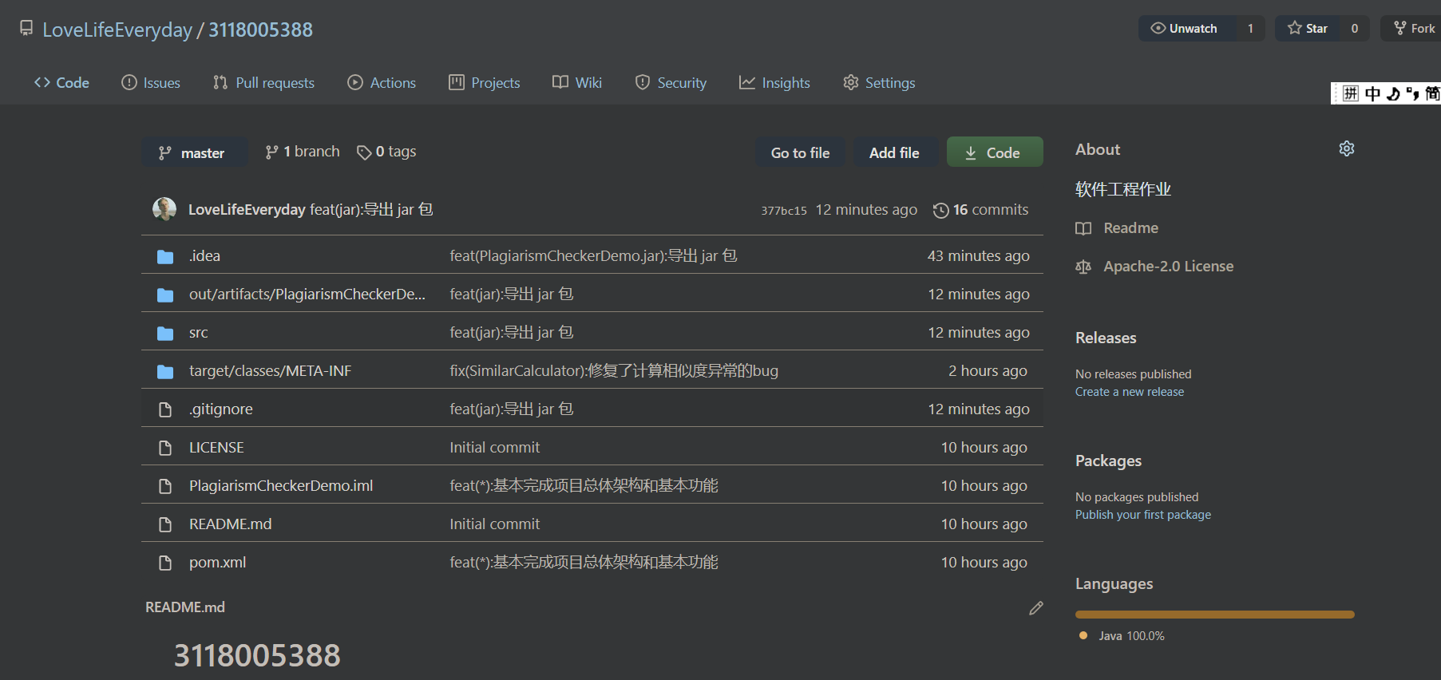Click the history clock icon beside 16 commits
The image size is (1441, 680).
coord(941,210)
